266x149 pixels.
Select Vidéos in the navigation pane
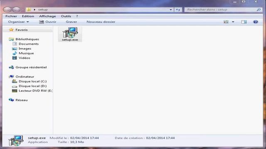pyautogui.click(x=25, y=58)
